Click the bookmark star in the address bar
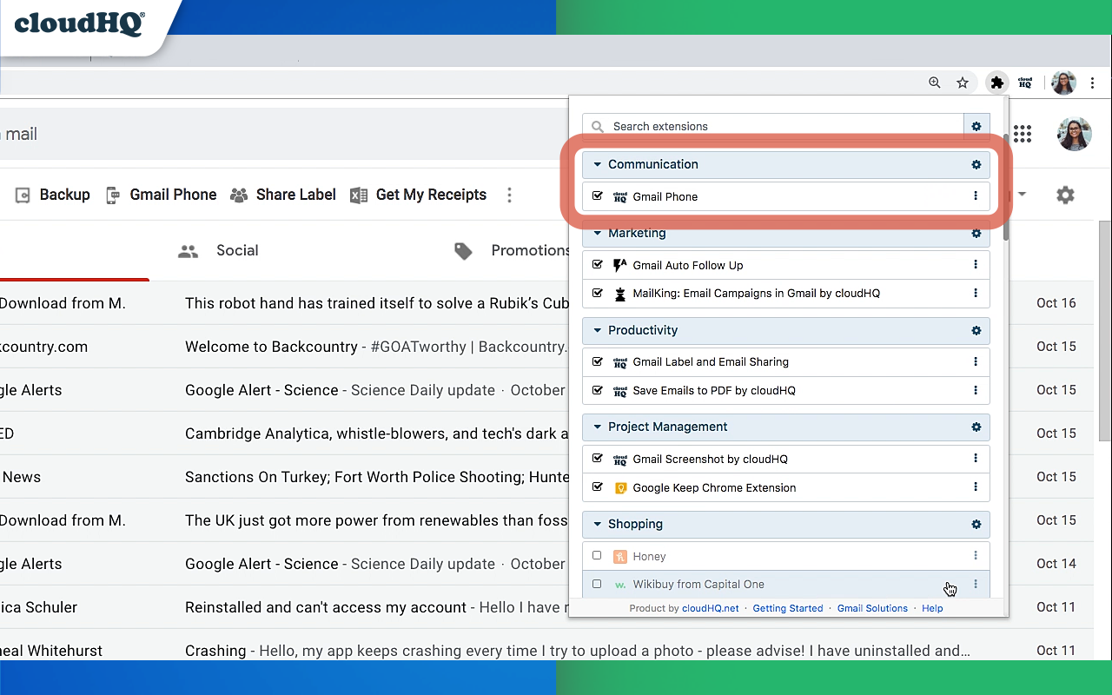1112x695 pixels. tap(963, 82)
